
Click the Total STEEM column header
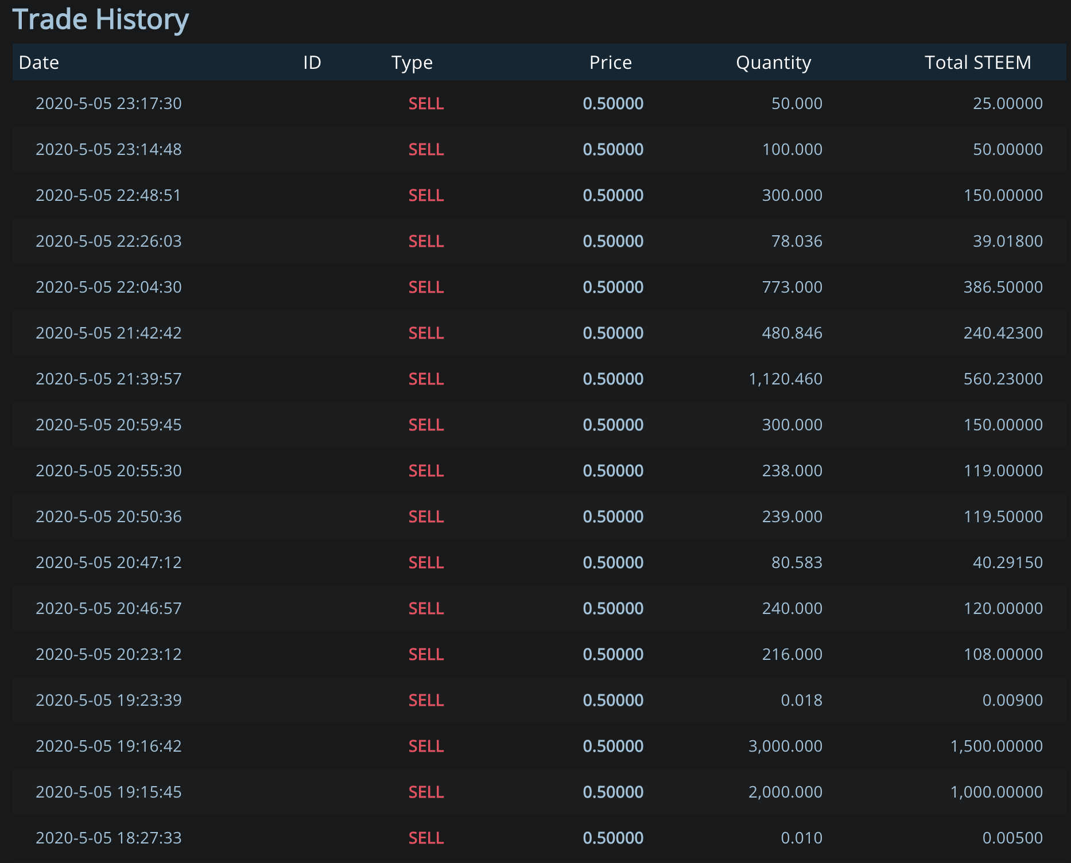(x=978, y=62)
